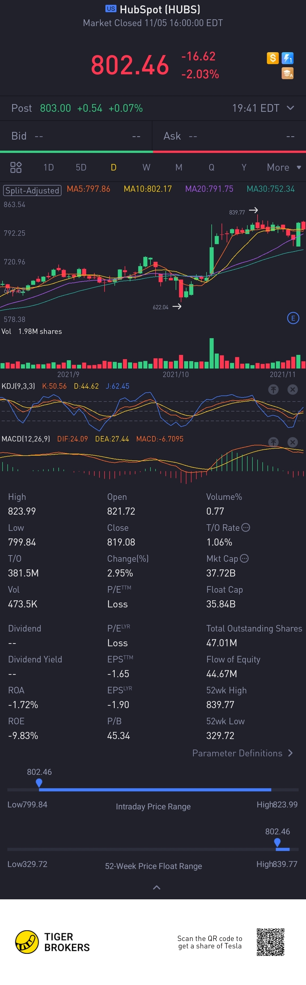Tap the Bid quote field
The image size is (306, 985).
tap(76, 136)
